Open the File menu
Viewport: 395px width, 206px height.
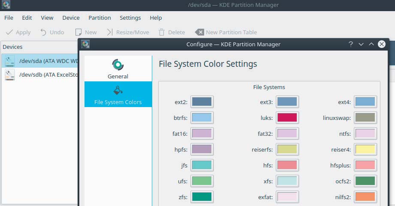(x=9, y=18)
